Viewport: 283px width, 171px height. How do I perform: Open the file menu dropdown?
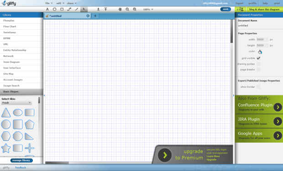[49, 3]
